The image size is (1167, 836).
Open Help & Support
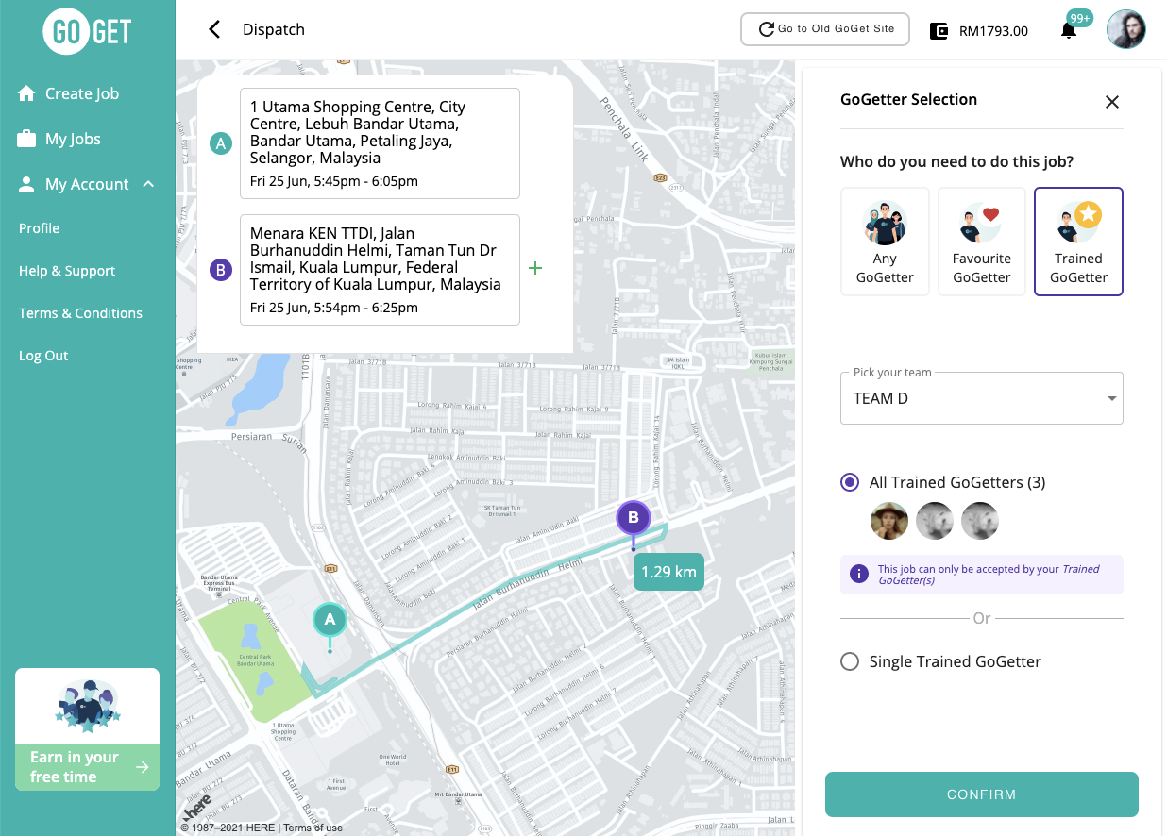click(x=67, y=271)
